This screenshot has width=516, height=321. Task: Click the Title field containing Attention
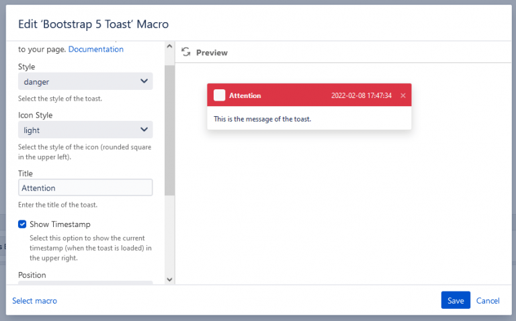pyautogui.click(x=85, y=188)
